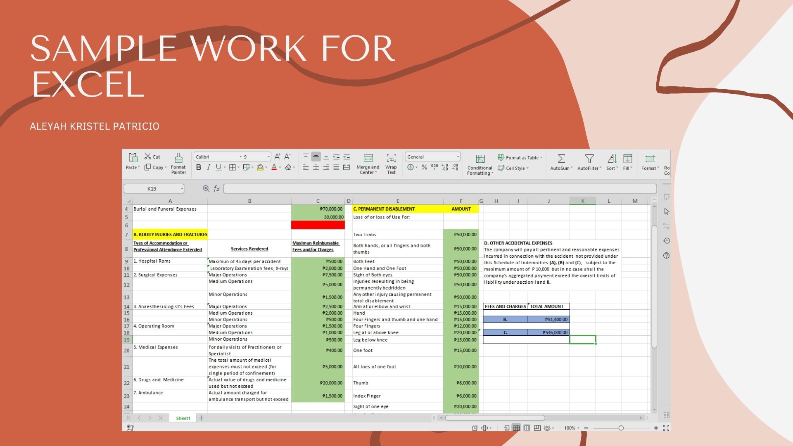
Task: Enter full screen view mode
Action: click(666, 428)
